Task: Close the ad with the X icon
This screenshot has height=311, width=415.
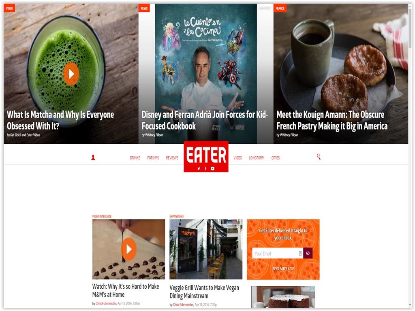Action: pyautogui.click(x=313, y=288)
